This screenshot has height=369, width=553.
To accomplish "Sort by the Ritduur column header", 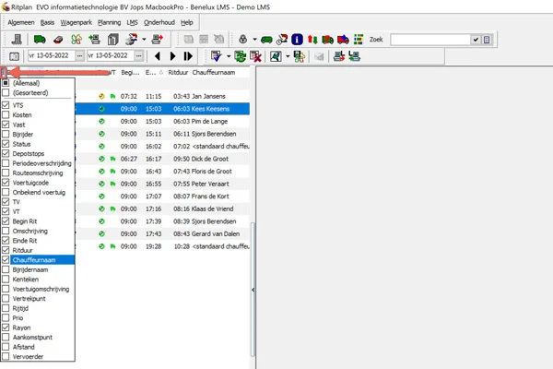I will click(x=178, y=72).
